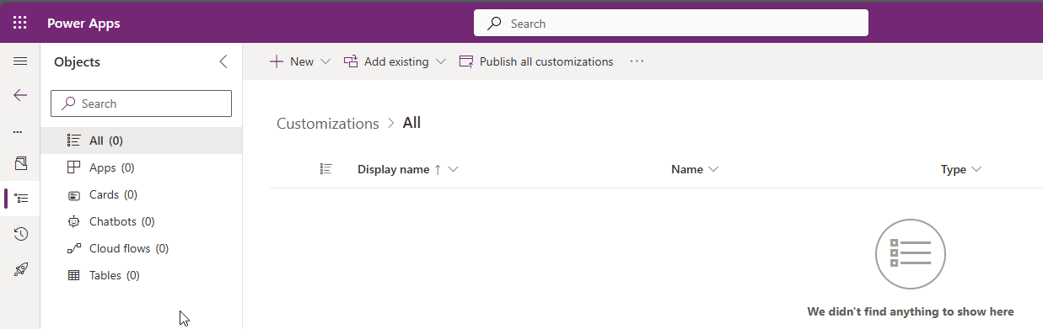1043x329 pixels.
Task: Open the Overview page icon in left rail
Action: (21, 163)
